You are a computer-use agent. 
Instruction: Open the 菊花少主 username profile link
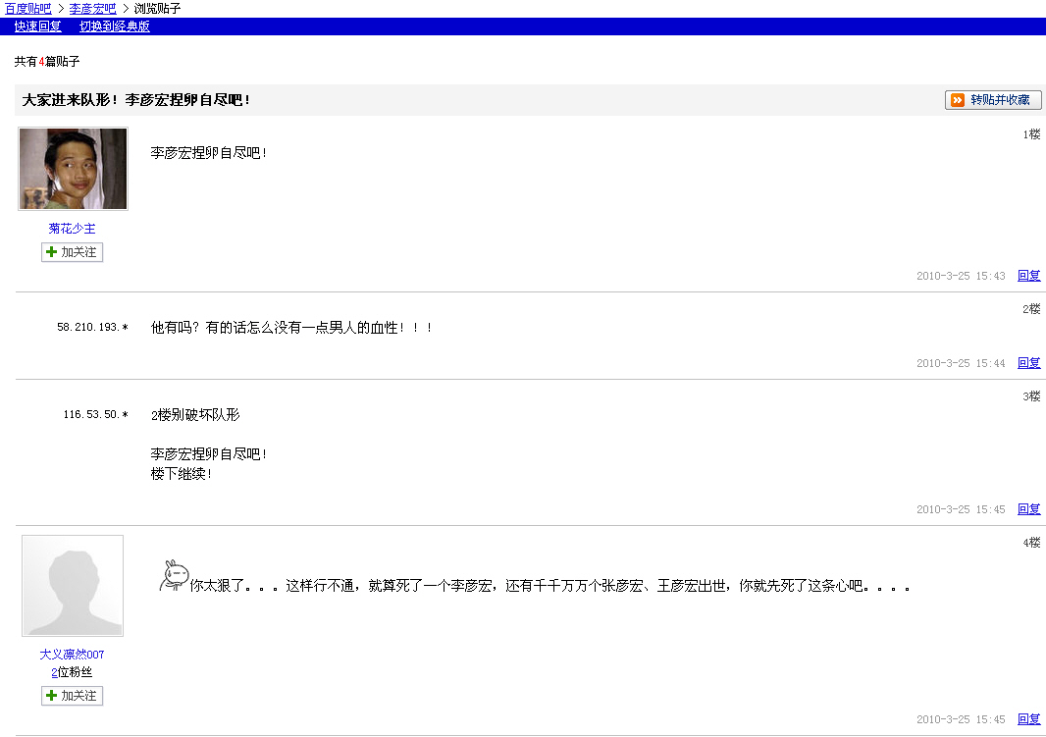[x=73, y=229]
